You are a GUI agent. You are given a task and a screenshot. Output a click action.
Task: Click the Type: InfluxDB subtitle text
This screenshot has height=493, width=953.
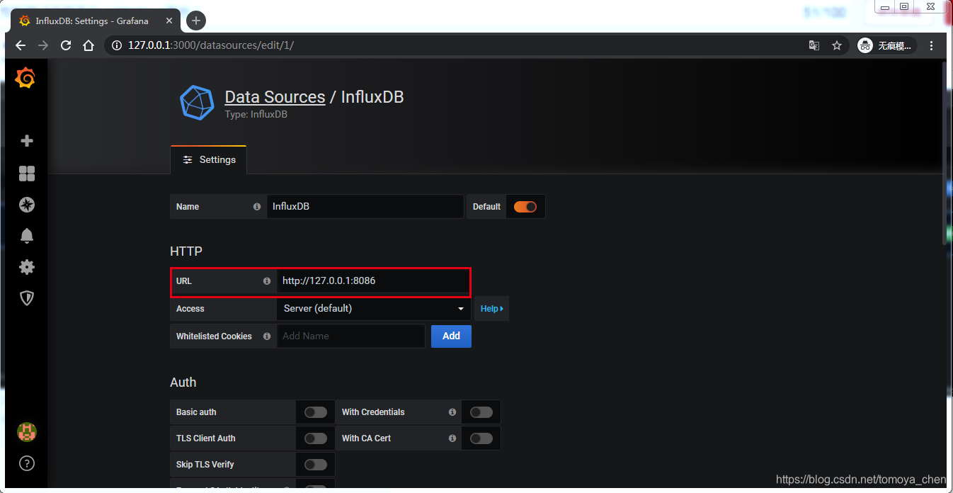(x=256, y=114)
